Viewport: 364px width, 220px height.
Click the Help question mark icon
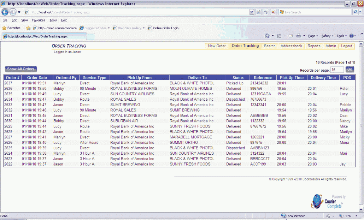[x=352, y=36]
